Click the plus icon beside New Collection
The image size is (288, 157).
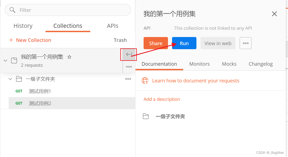pyautogui.click(x=11, y=40)
